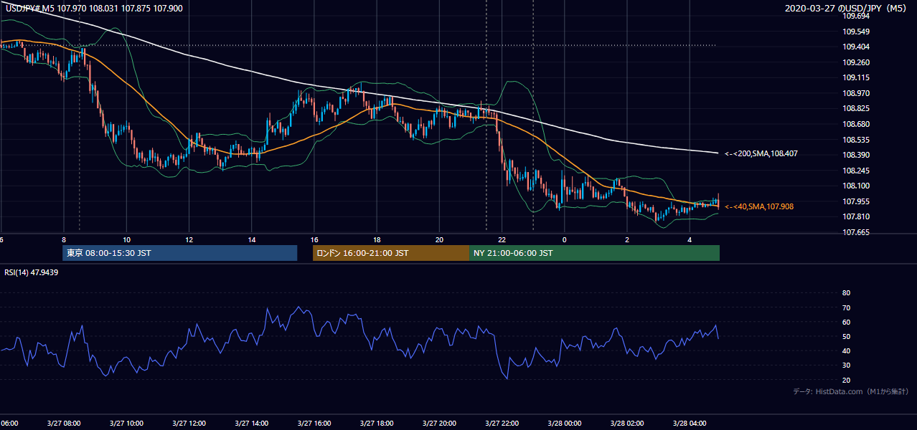Click the RSI level 20 axis label
This screenshot has width=917, height=430.
pos(846,380)
